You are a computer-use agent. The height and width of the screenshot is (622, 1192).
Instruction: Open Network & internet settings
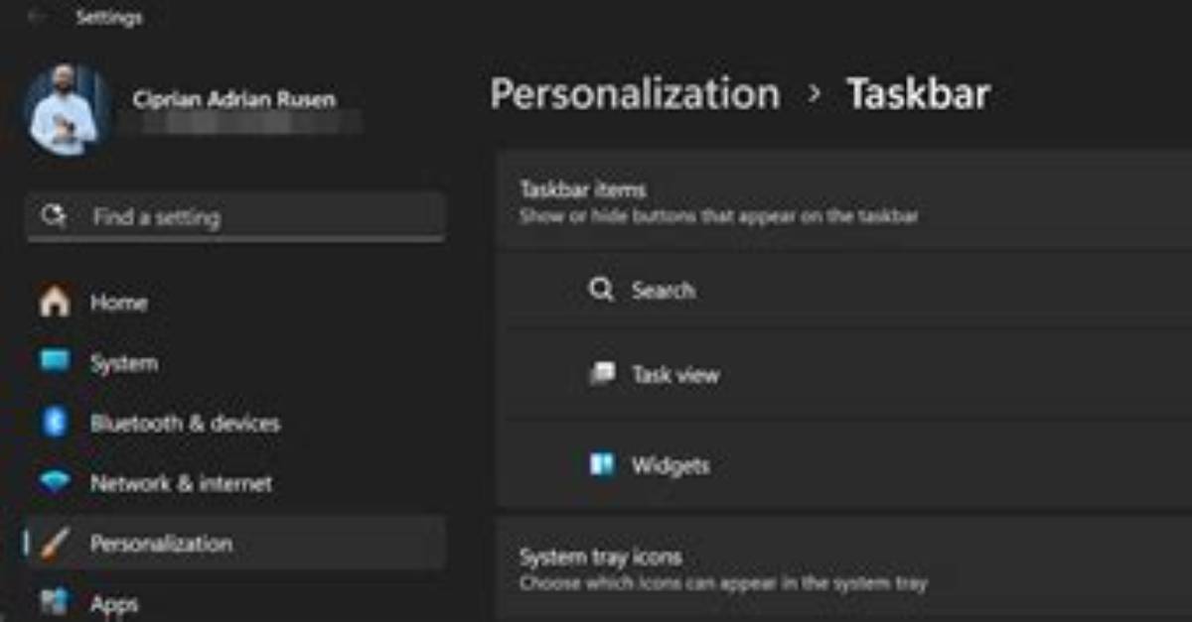tap(235, 484)
